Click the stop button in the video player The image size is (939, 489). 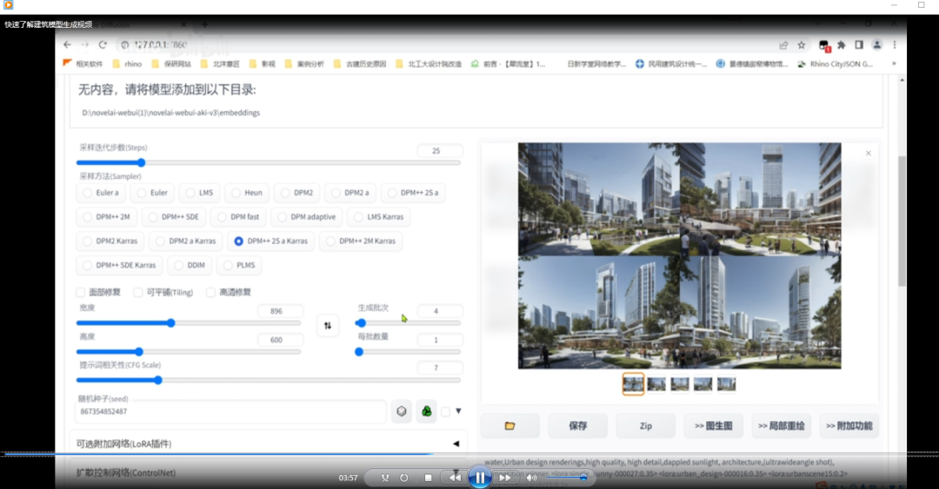point(428,478)
